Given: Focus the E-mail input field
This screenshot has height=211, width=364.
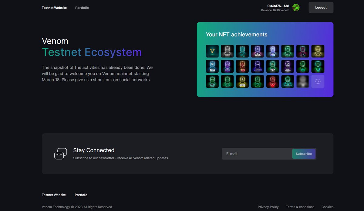Looking at the screenshot, I should pos(257,154).
